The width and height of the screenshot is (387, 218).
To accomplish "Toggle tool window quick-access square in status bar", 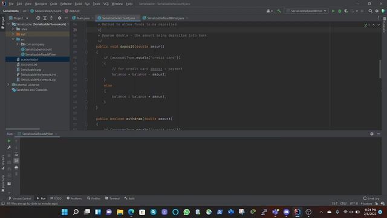I will click(x=3, y=203).
